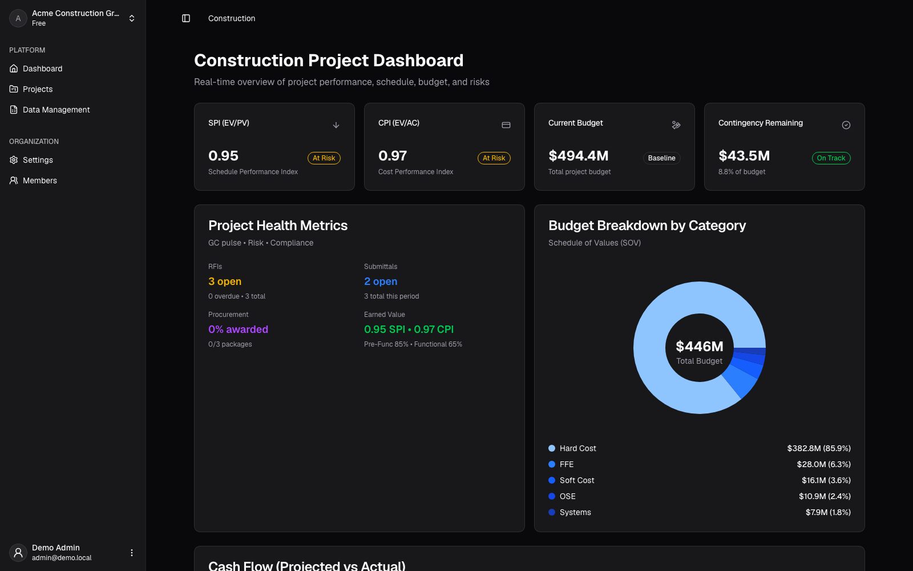
Task: Click the CPI card icon
Action: point(506,125)
